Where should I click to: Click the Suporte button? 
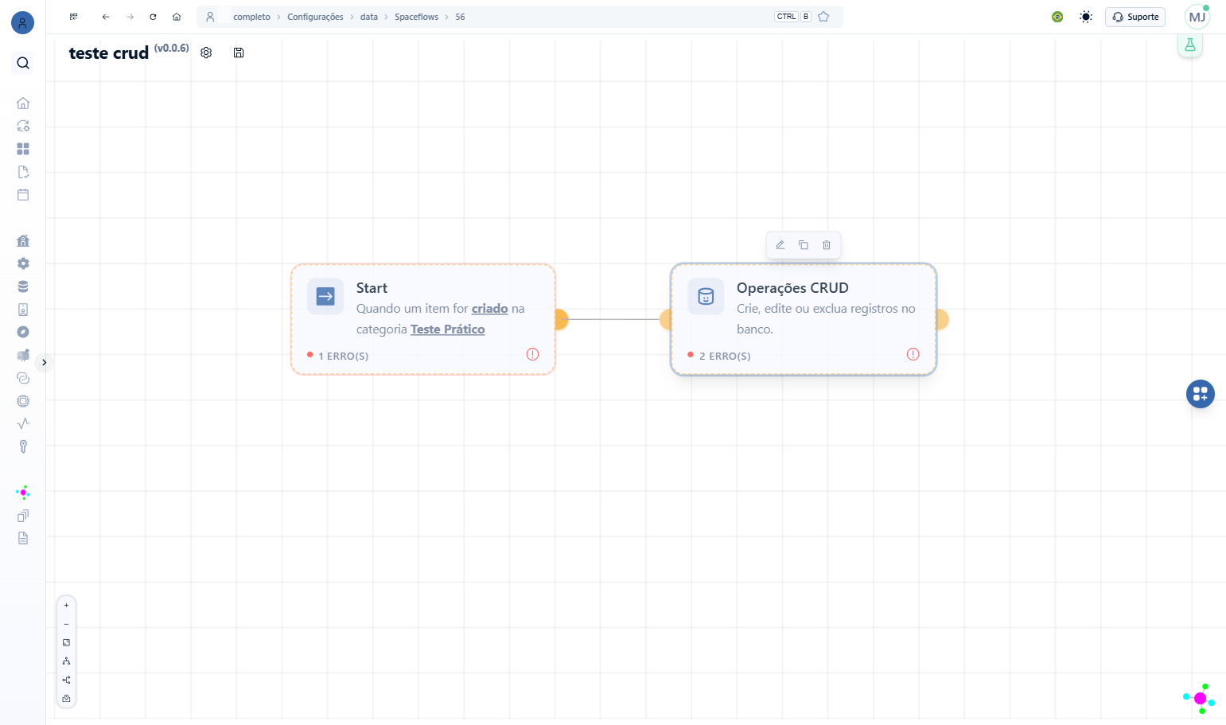pos(1135,17)
